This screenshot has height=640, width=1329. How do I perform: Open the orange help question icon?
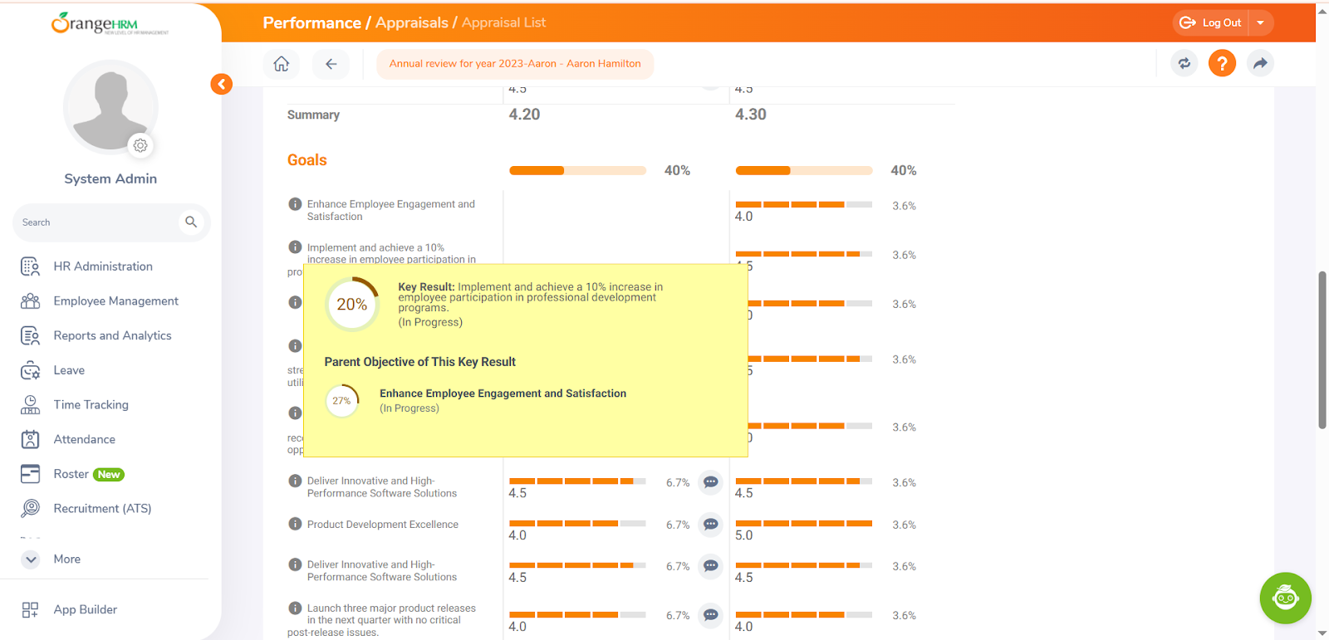(x=1222, y=63)
